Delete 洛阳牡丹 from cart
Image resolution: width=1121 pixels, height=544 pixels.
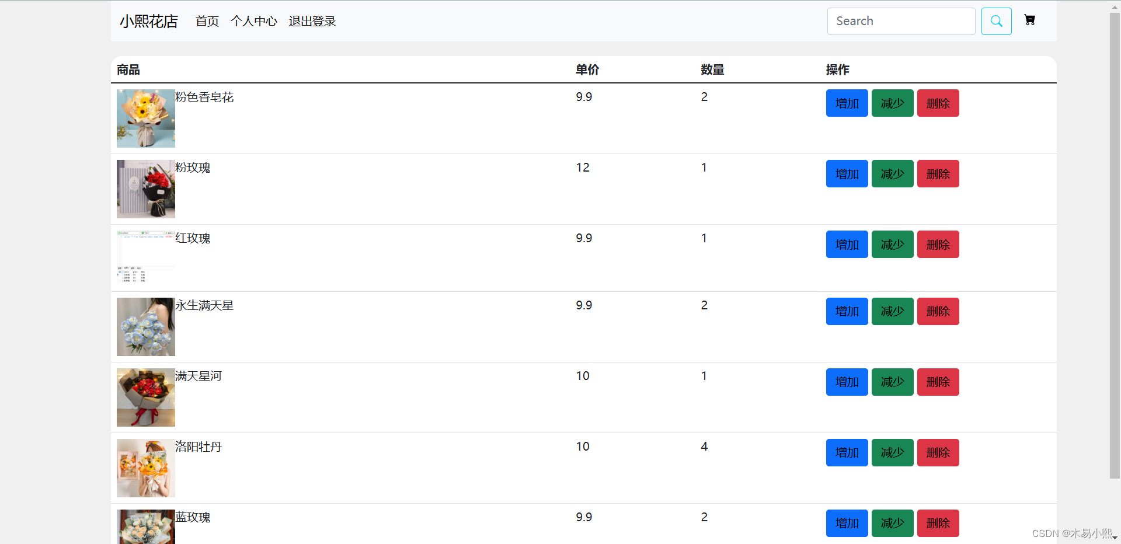point(938,453)
